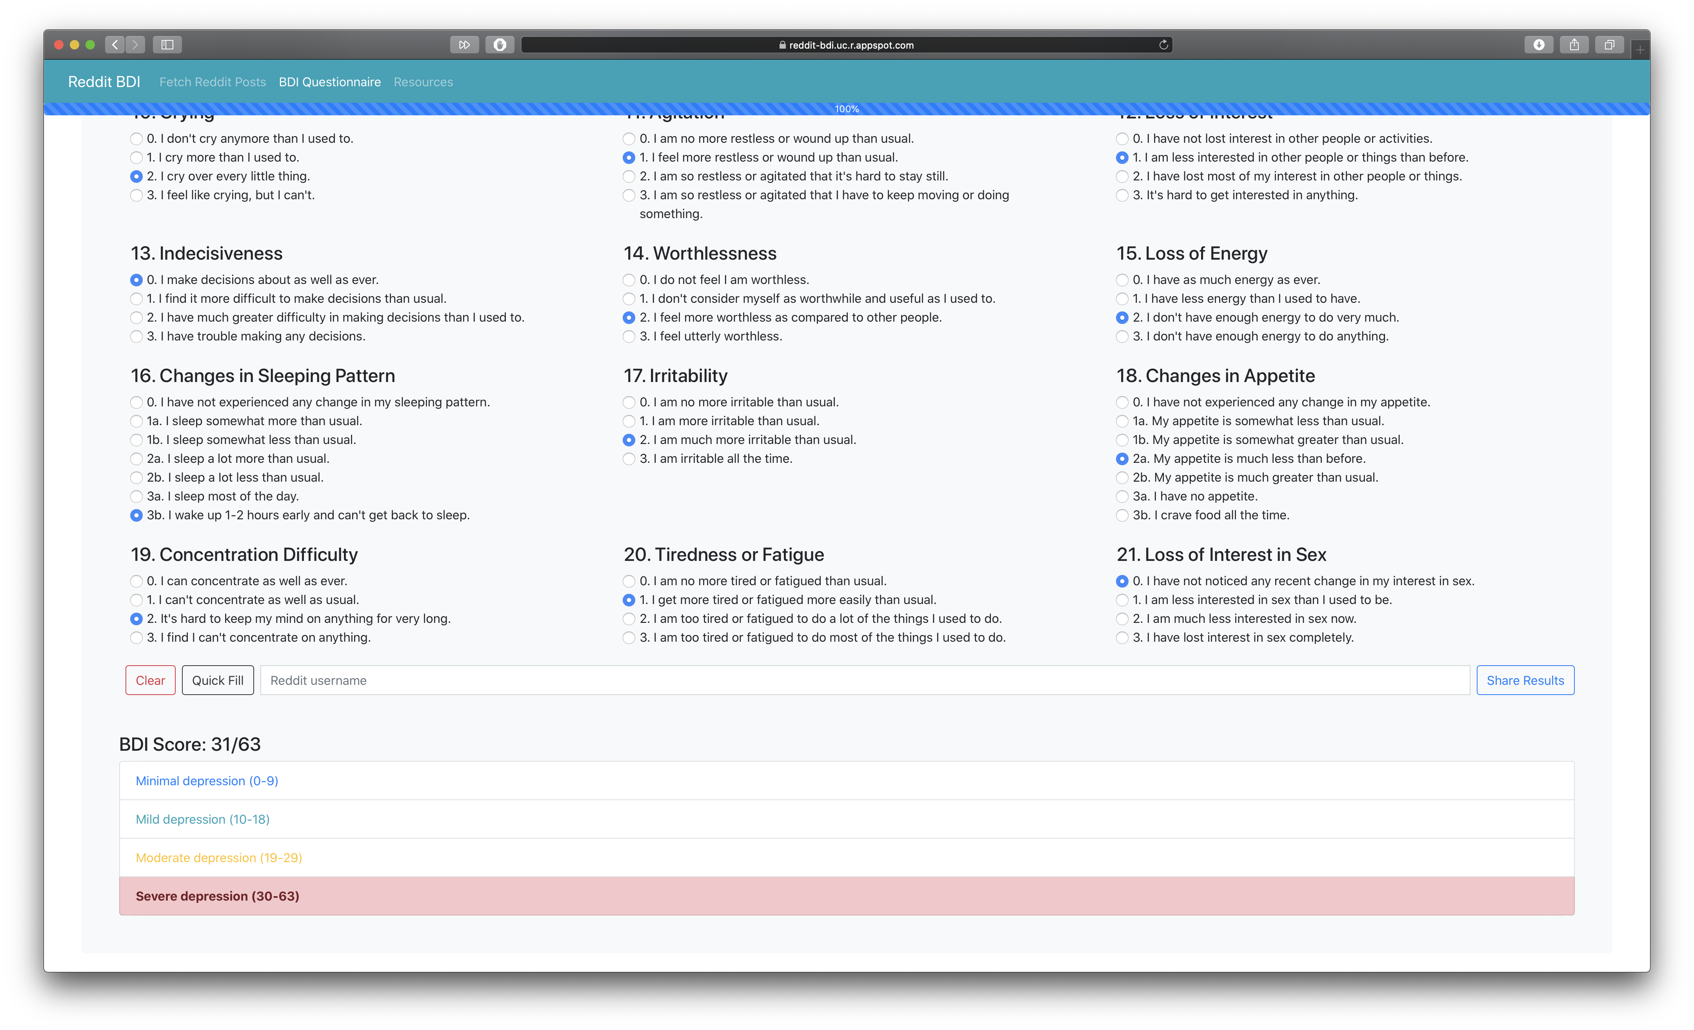Click the red Clear button
The width and height of the screenshot is (1694, 1030).
pyautogui.click(x=151, y=680)
